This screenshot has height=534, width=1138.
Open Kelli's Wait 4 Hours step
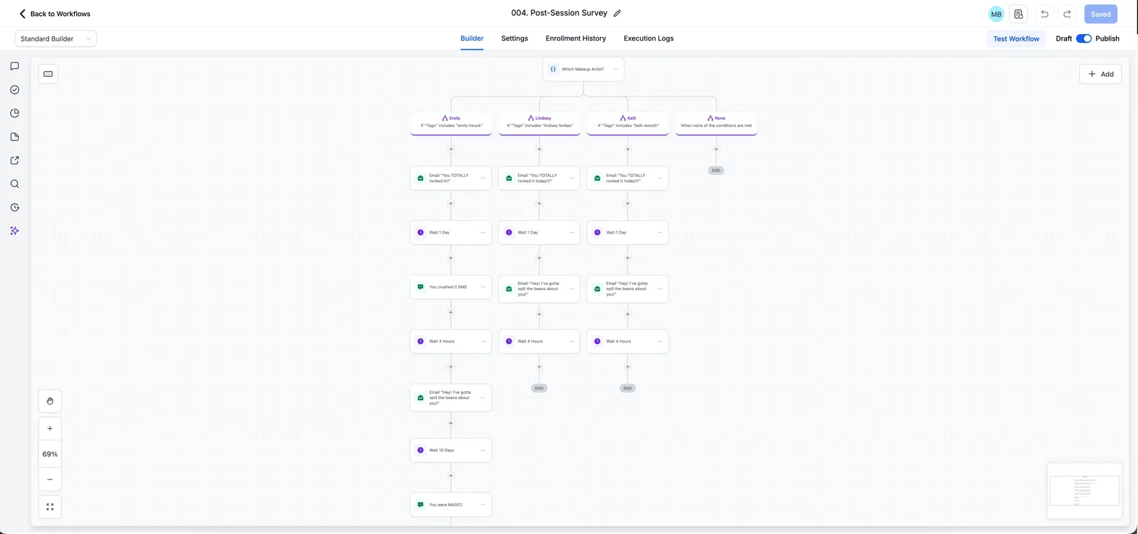coord(628,341)
